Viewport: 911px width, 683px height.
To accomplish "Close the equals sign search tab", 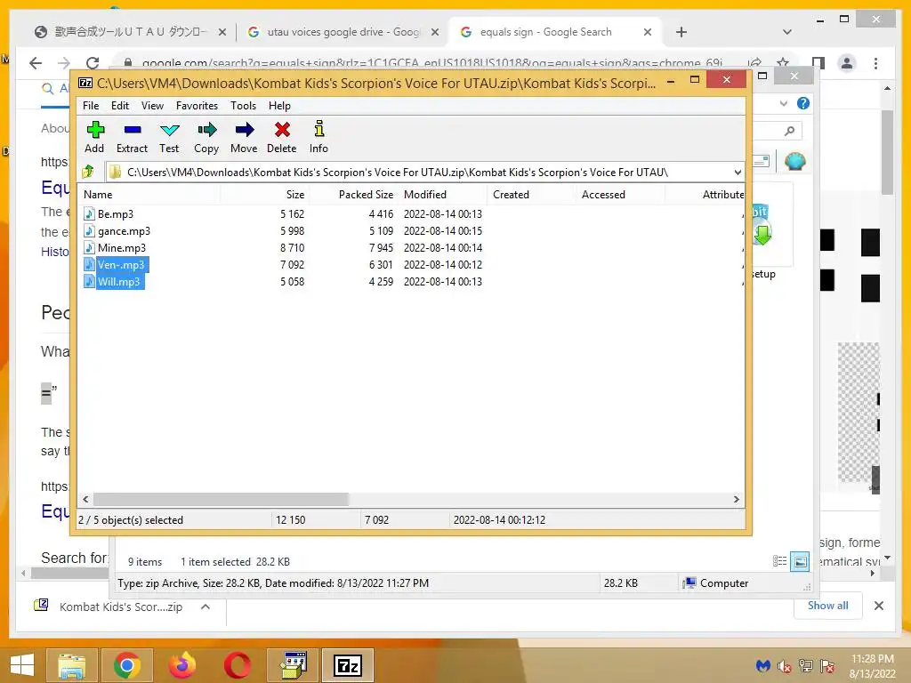I will [648, 32].
